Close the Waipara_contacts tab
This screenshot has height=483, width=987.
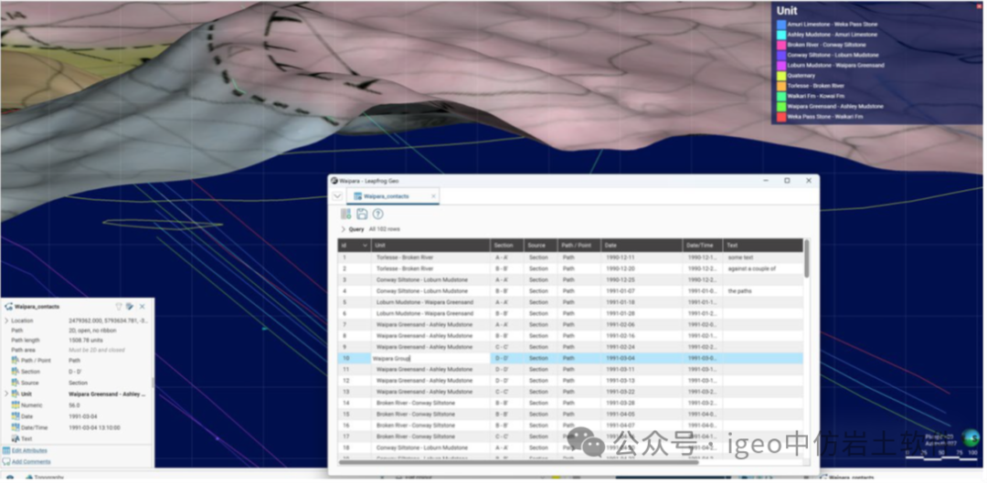click(434, 196)
